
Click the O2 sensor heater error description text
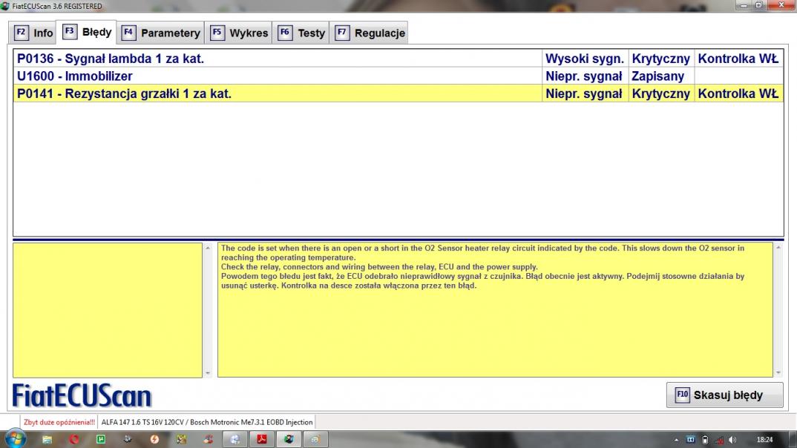(483, 267)
